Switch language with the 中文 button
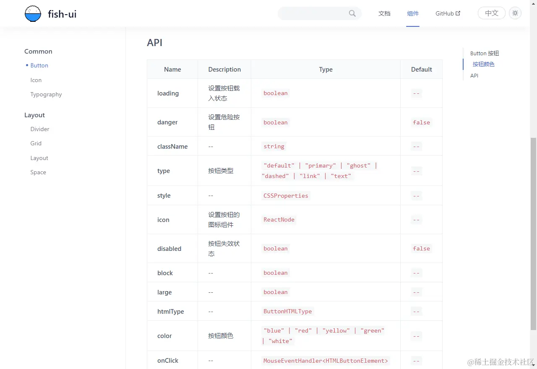Viewport: 537px width, 369px height. 492,13
